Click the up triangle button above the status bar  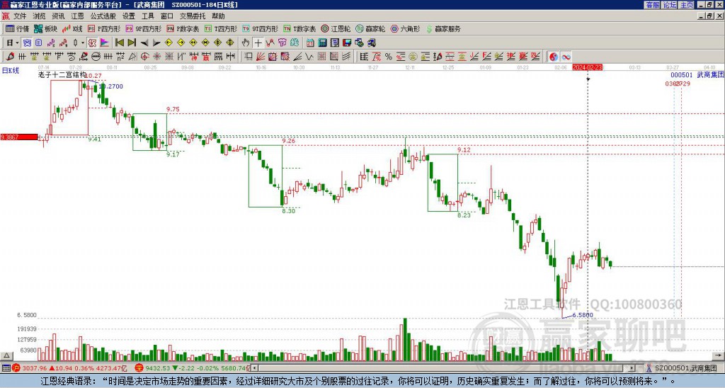click(6, 355)
